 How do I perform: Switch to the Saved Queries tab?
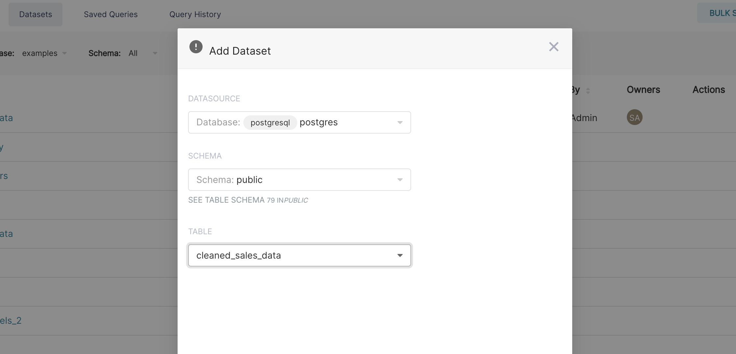click(x=110, y=14)
